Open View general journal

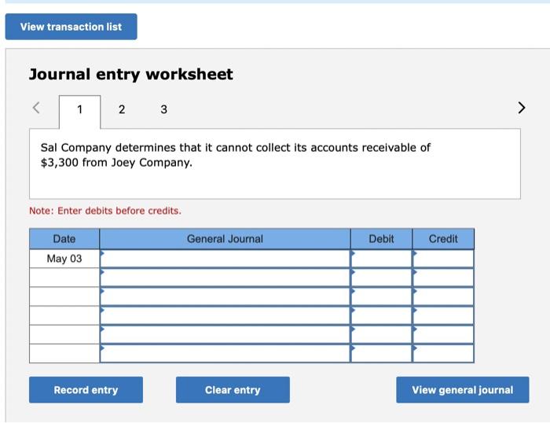tap(463, 390)
